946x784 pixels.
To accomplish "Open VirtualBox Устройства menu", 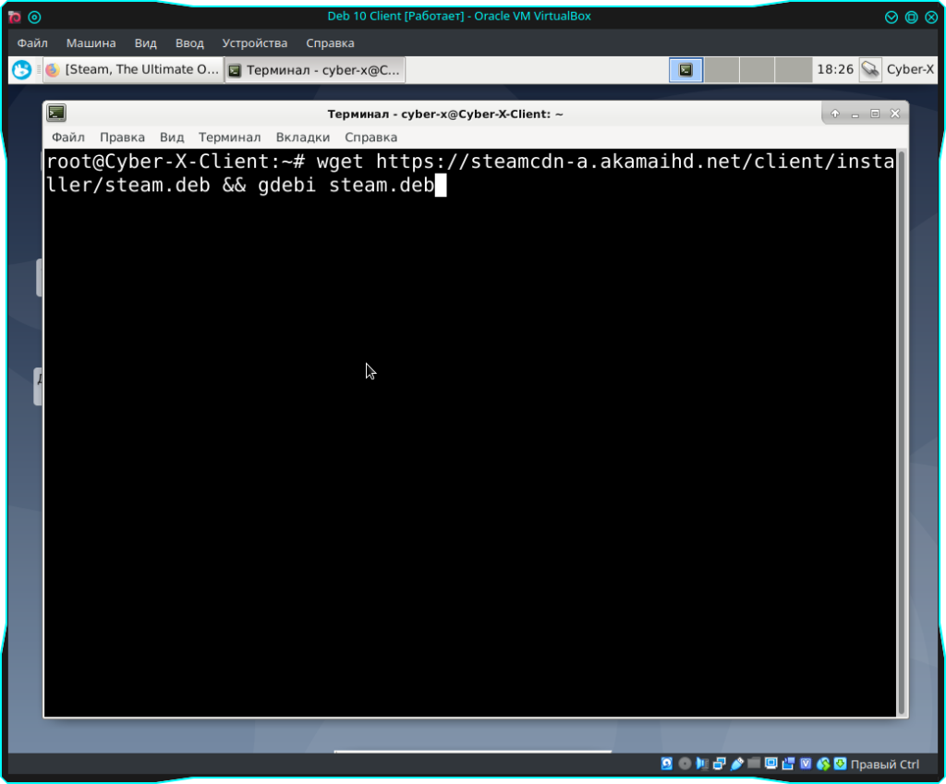I will 255,43.
